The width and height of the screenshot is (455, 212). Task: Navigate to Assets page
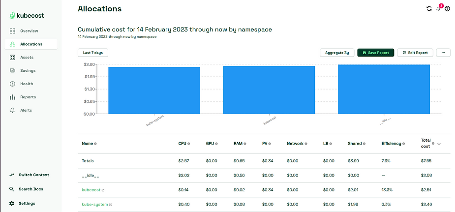tap(27, 58)
